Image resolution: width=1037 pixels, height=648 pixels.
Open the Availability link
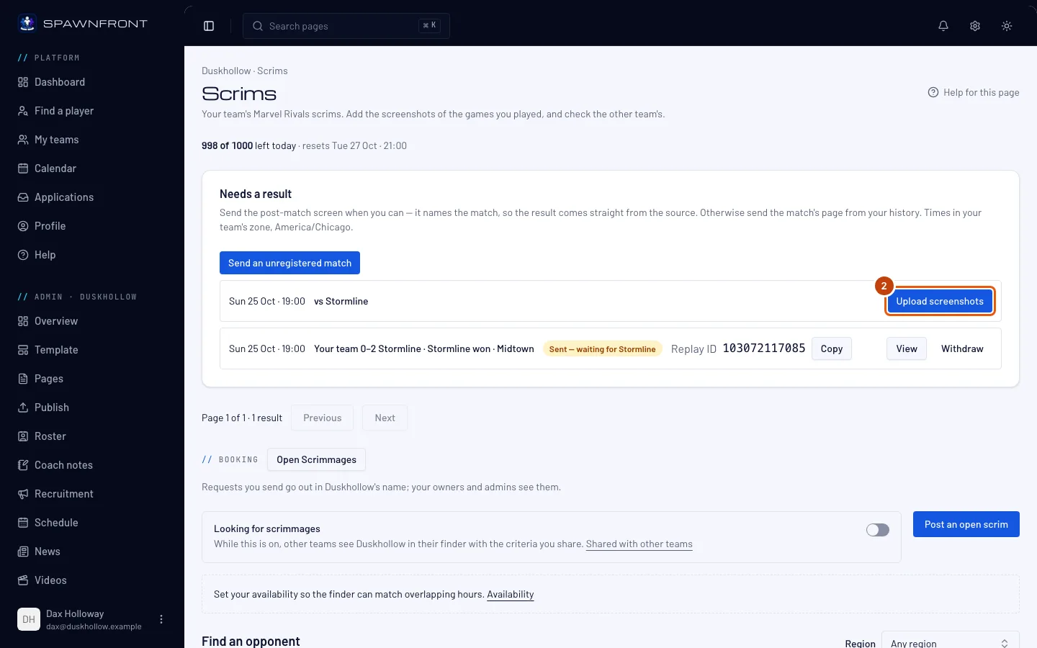tap(511, 595)
